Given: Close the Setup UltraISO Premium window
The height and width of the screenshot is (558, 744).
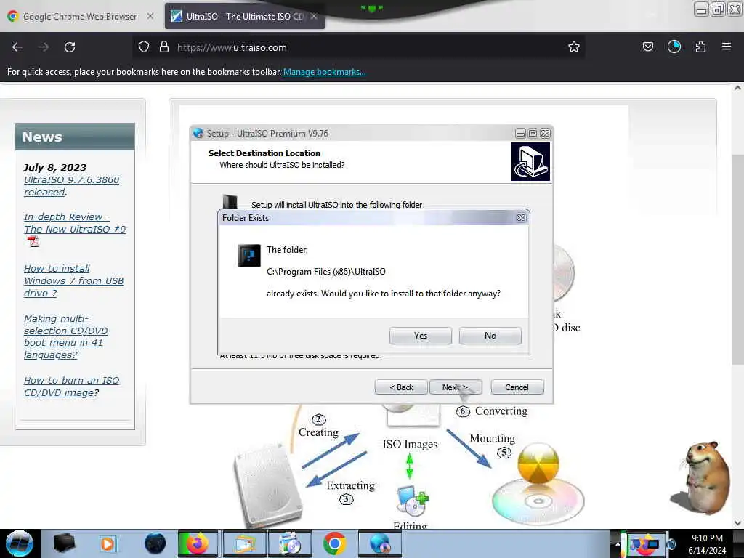Looking at the screenshot, I should (x=546, y=134).
